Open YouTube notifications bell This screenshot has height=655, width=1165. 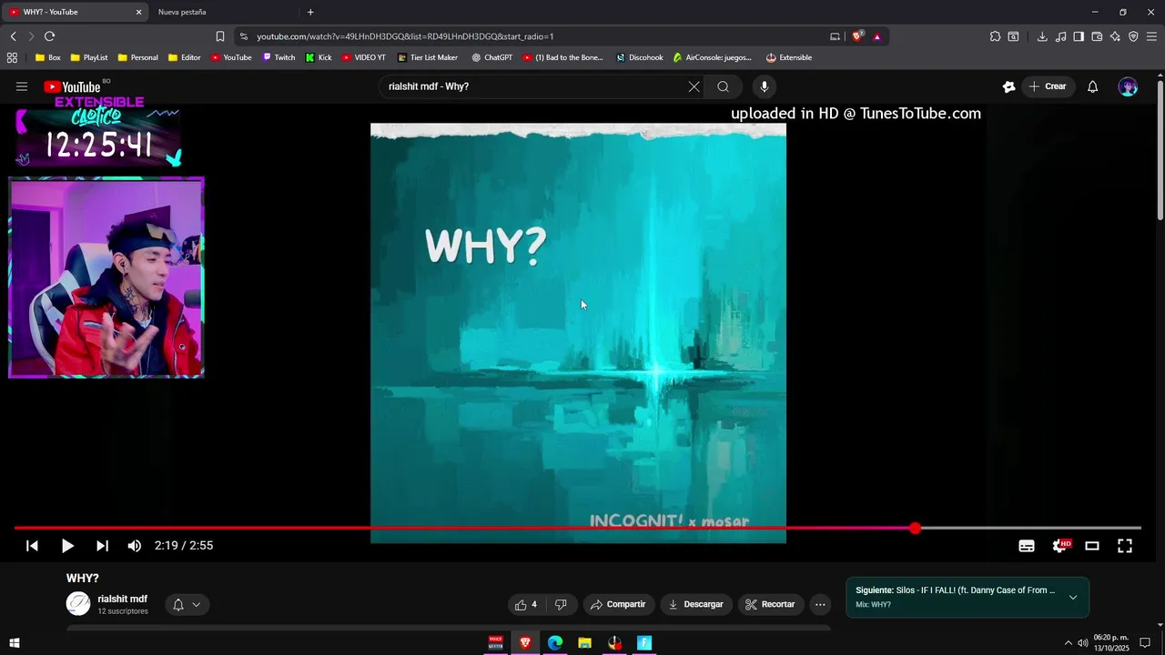click(x=1092, y=86)
